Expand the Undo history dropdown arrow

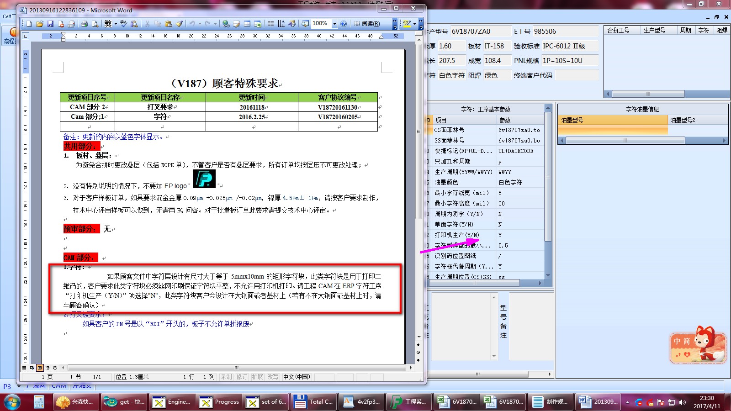(x=200, y=24)
